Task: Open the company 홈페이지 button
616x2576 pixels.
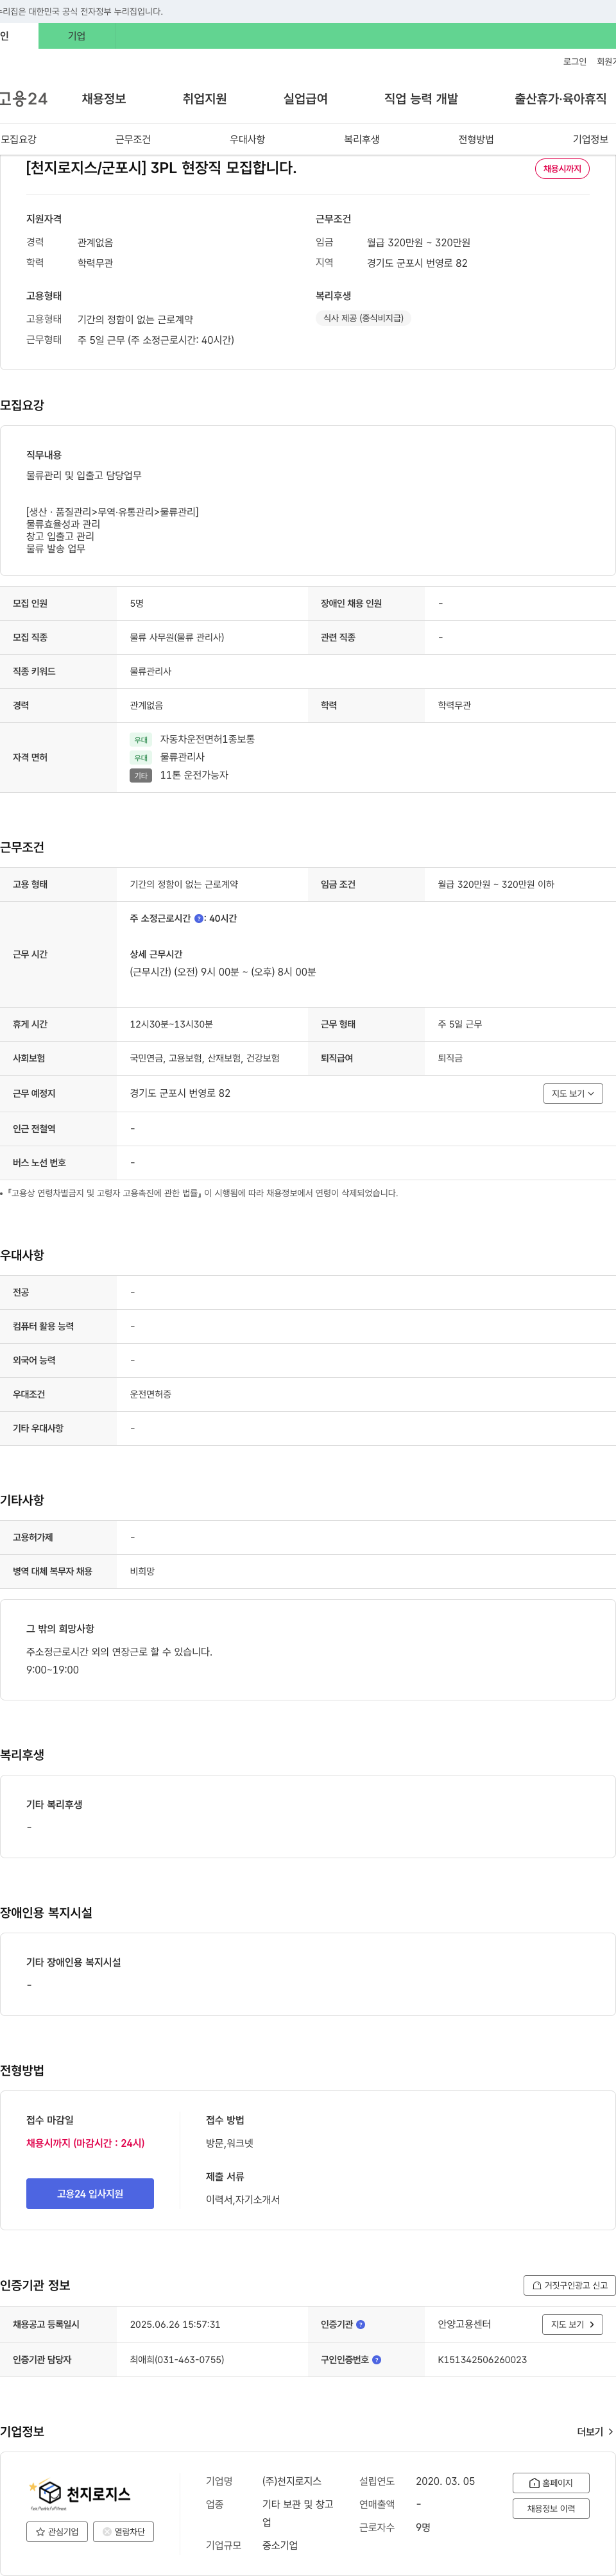Action: (x=551, y=2482)
